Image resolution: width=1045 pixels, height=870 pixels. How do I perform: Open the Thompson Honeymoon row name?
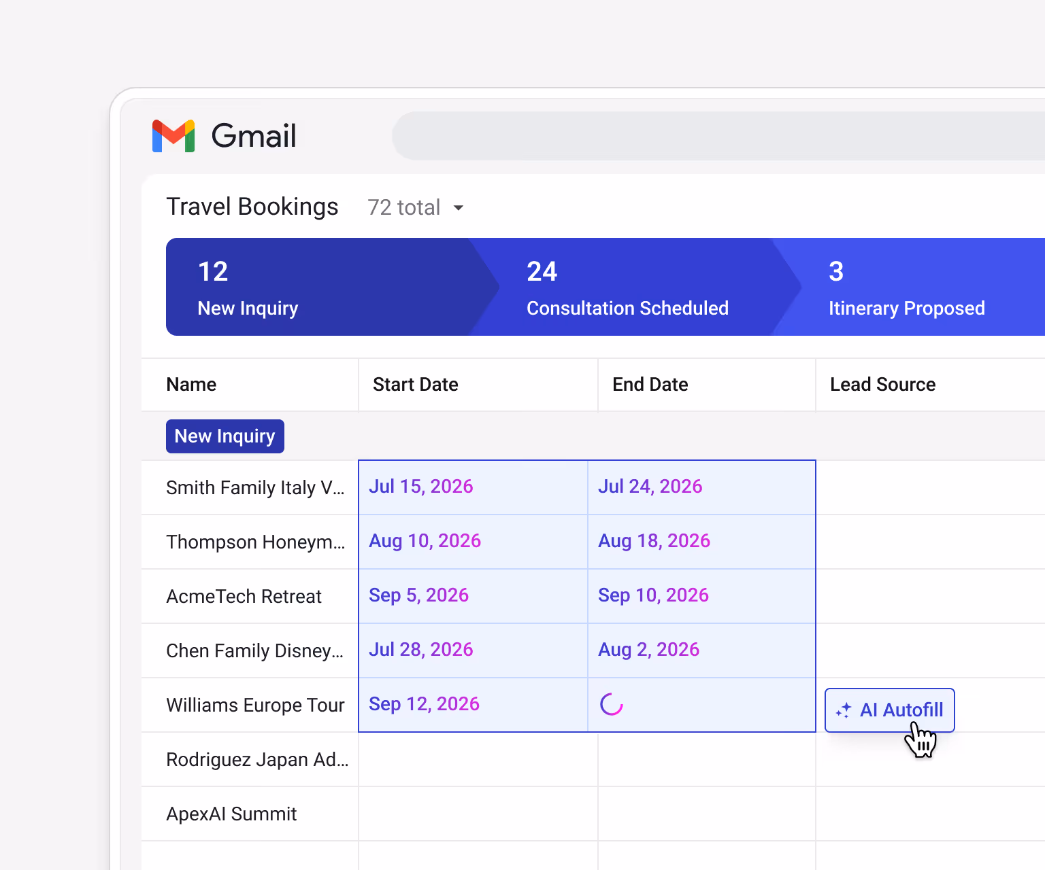(x=255, y=542)
